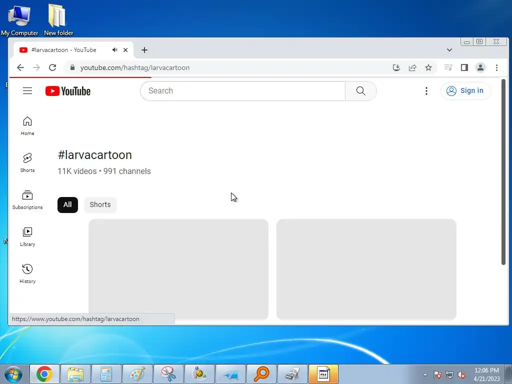The height and width of the screenshot is (384, 512).
Task: Open Snipping Tool from taskbar
Action: pyautogui.click(x=168, y=374)
